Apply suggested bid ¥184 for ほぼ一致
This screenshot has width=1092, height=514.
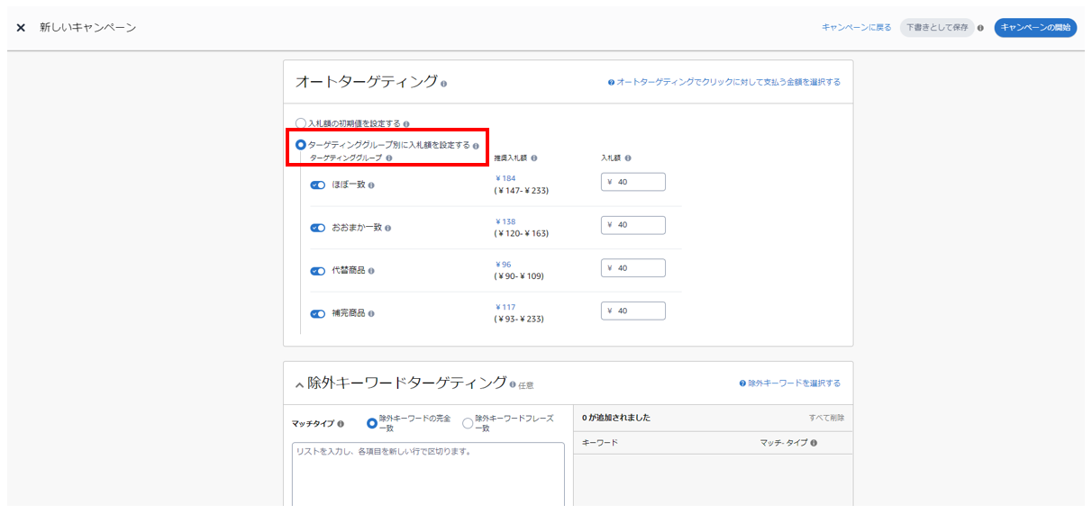505,178
